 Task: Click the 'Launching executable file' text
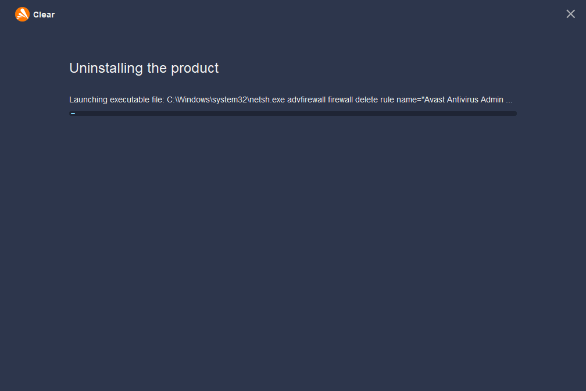tap(116, 99)
